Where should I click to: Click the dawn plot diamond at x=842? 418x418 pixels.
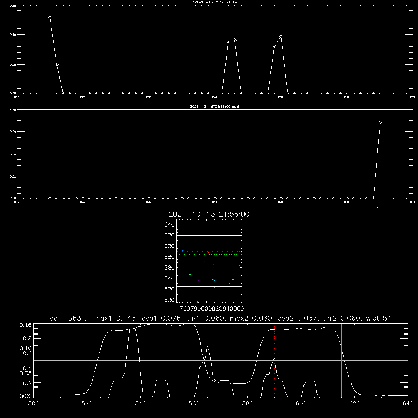[x=228, y=41]
